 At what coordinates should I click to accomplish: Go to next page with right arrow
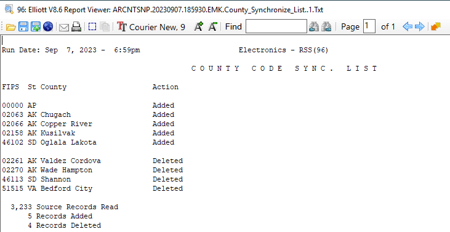tap(420, 26)
